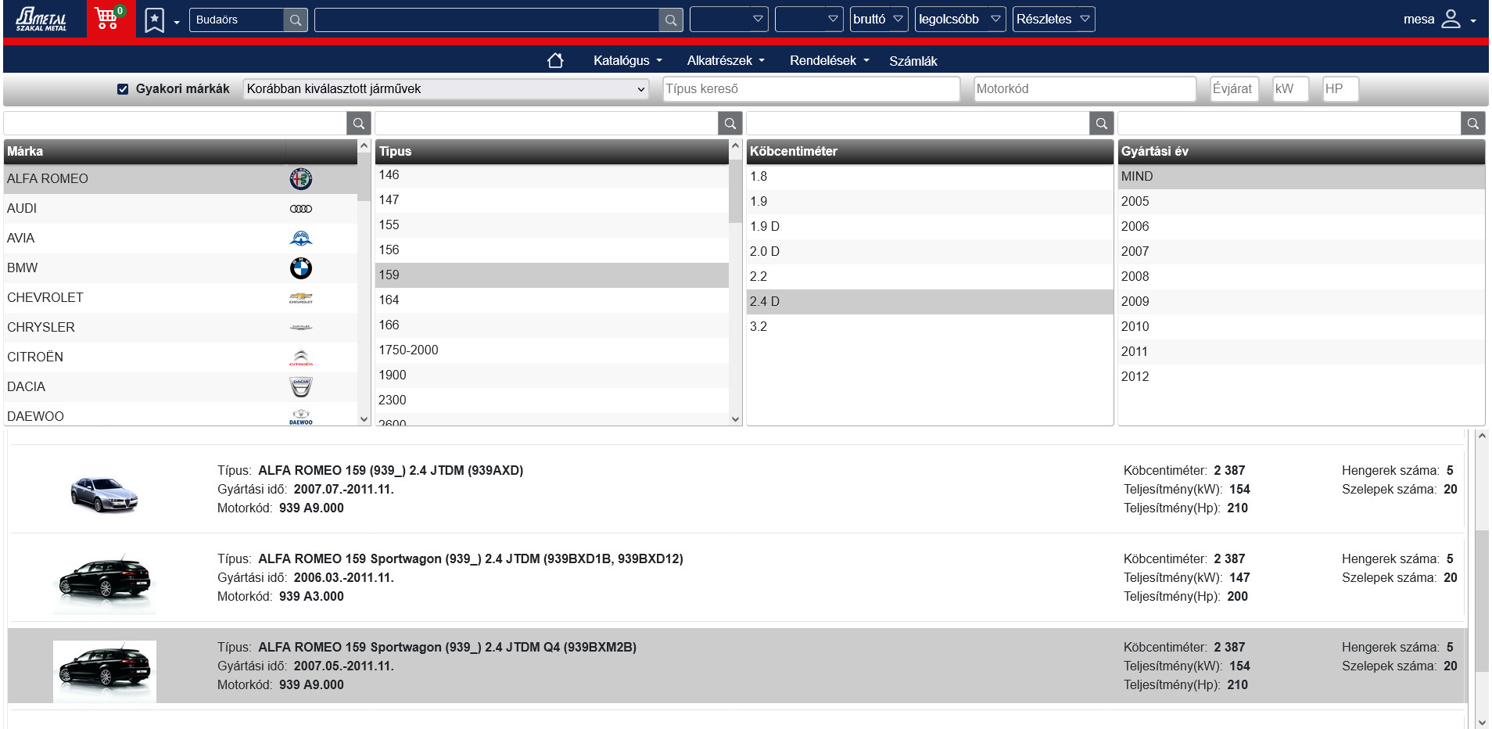This screenshot has height=729, width=1492.
Task: Click the main search bar magnifier icon
Action: tap(671, 20)
